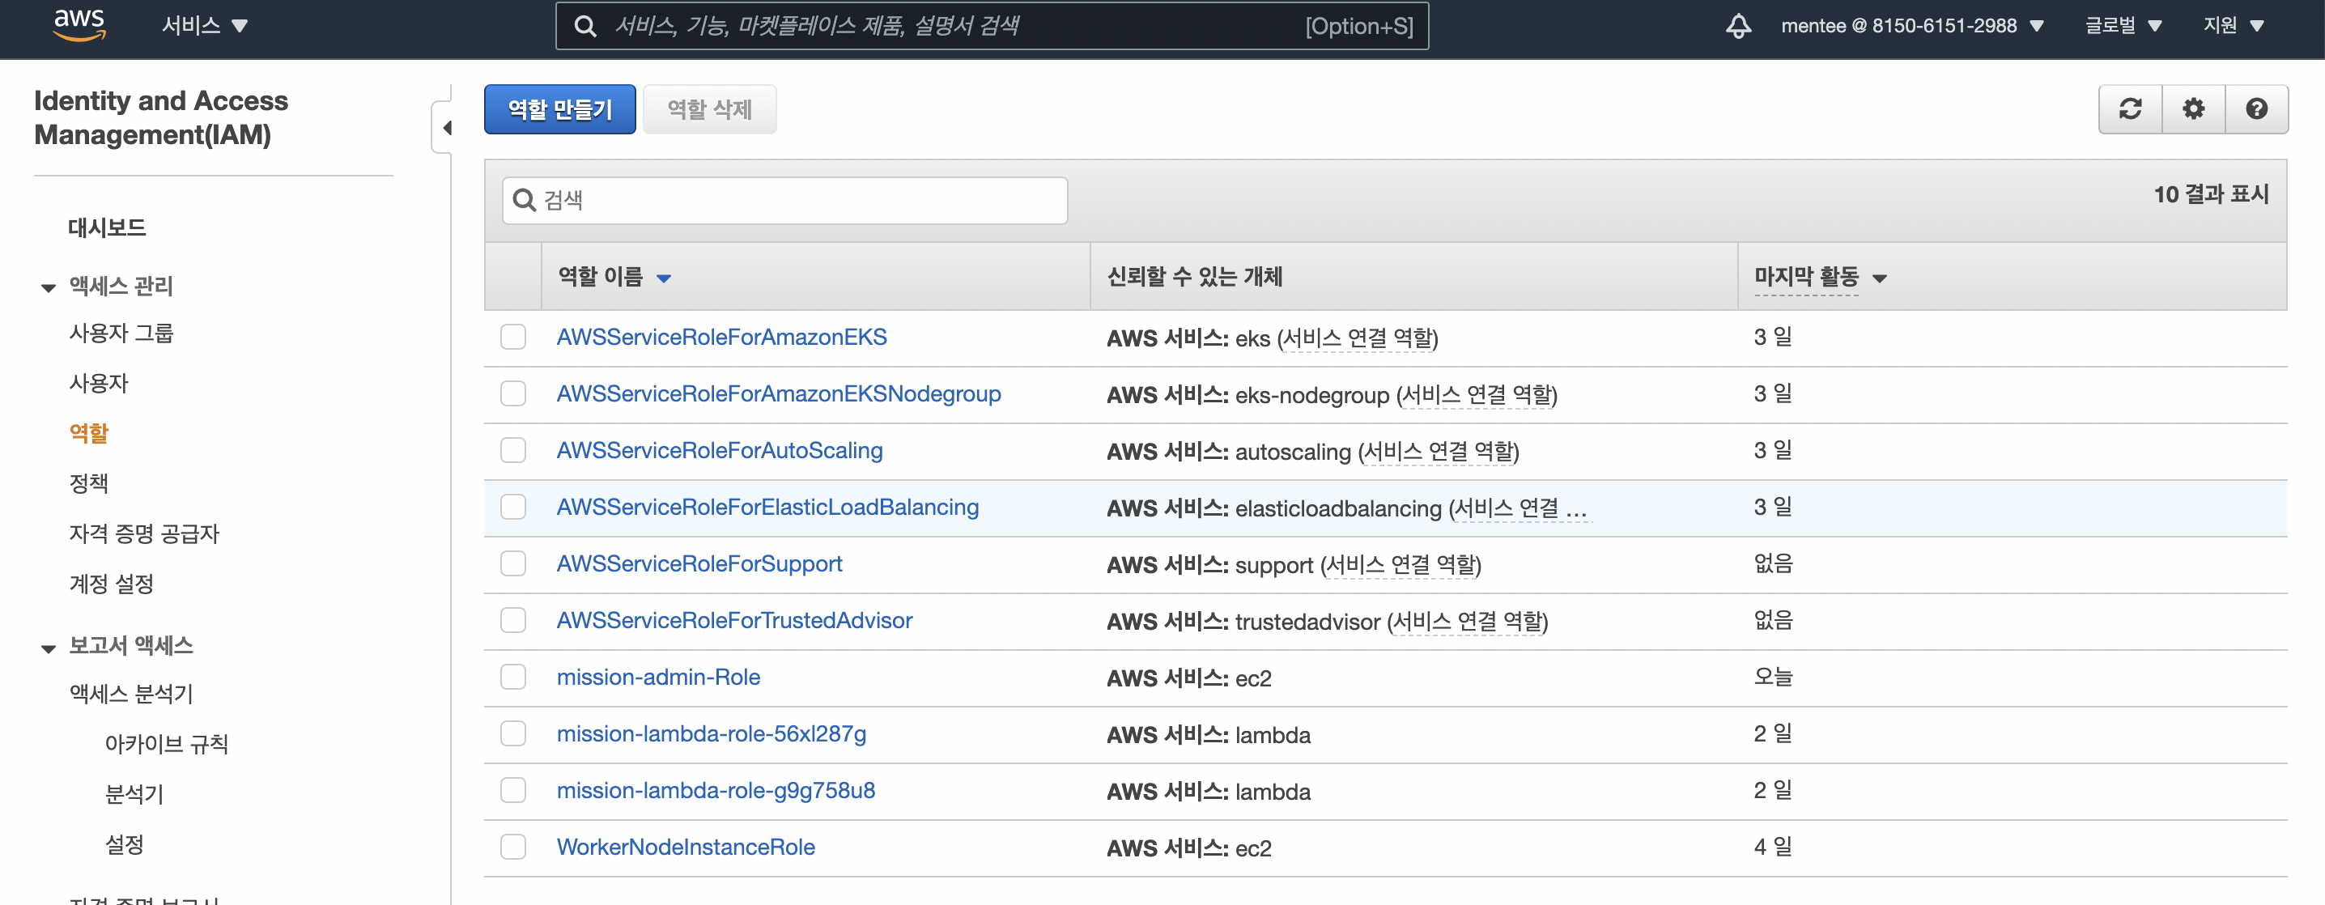Collapse the 액세스 관리 section
Image resolution: width=2325 pixels, height=905 pixels.
[x=49, y=288]
